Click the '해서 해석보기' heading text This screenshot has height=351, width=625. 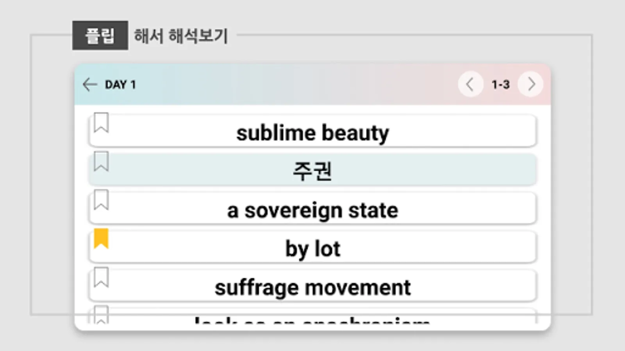tap(180, 36)
